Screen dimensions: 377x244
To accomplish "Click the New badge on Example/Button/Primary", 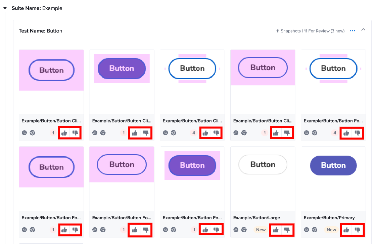I will click(331, 230).
